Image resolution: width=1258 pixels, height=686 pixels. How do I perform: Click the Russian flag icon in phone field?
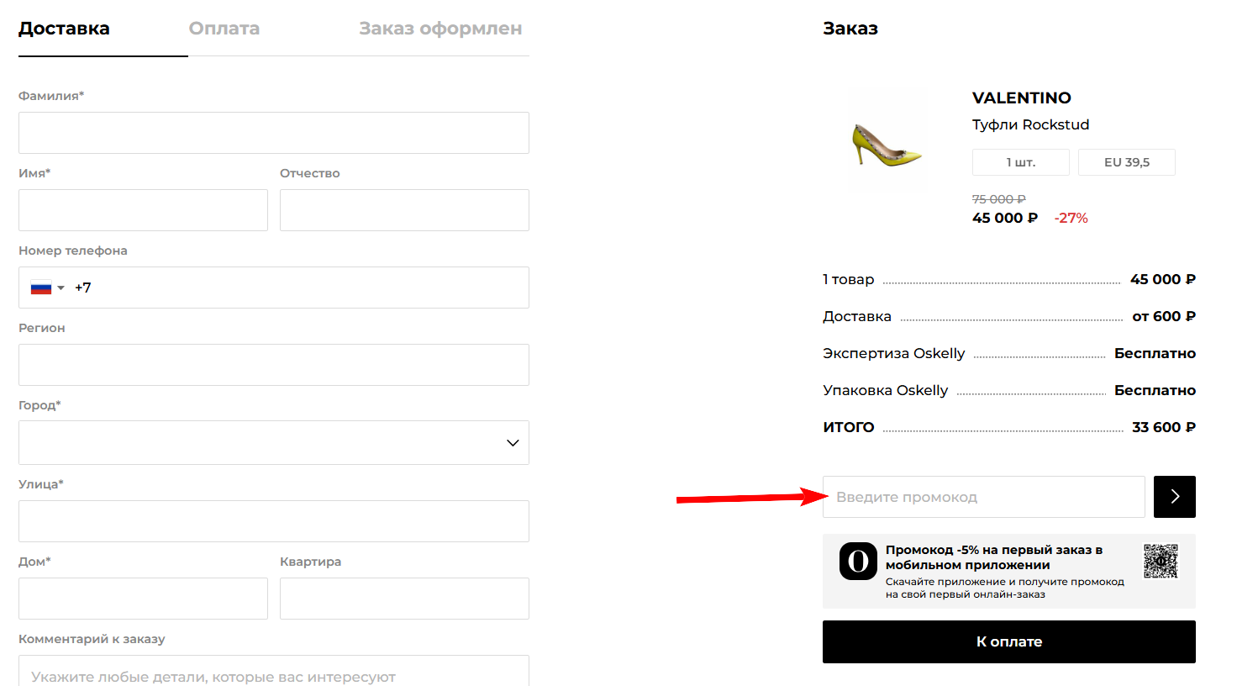point(44,287)
